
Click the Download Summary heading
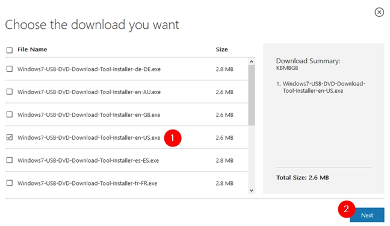pyautogui.click(x=308, y=61)
